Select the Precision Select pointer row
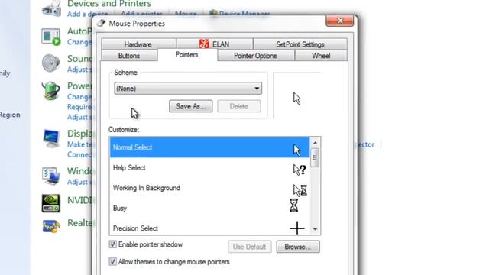 pyautogui.click(x=209, y=228)
